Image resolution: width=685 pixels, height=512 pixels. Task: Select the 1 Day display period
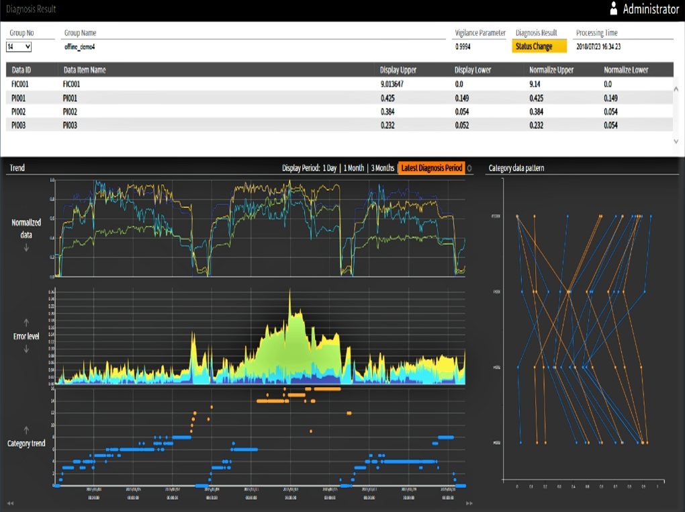[329, 168]
